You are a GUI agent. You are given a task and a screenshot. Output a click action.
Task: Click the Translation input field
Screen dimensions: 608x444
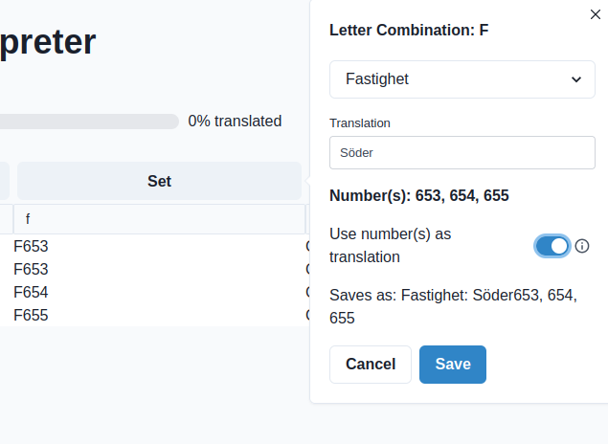(x=462, y=153)
